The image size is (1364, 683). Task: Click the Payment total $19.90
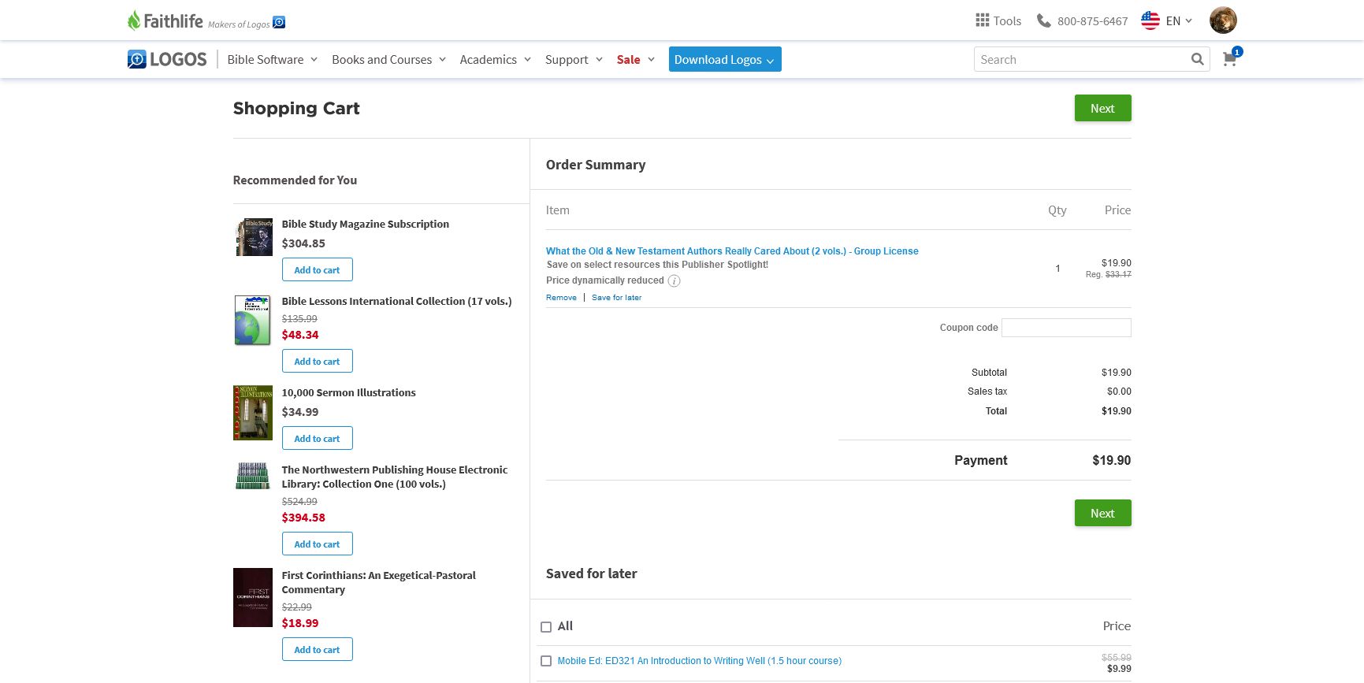point(1111,460)
